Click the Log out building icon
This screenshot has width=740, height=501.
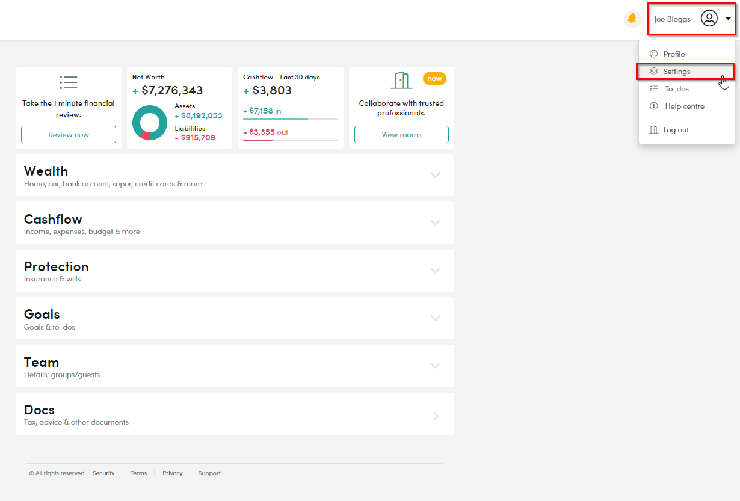click(x=654, y=130)
